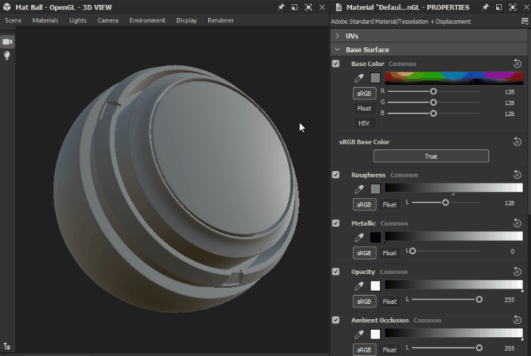The height and width of the screenshot is (356, 531).
Task: Reset Base Color to default
Action: click(517, 63)
